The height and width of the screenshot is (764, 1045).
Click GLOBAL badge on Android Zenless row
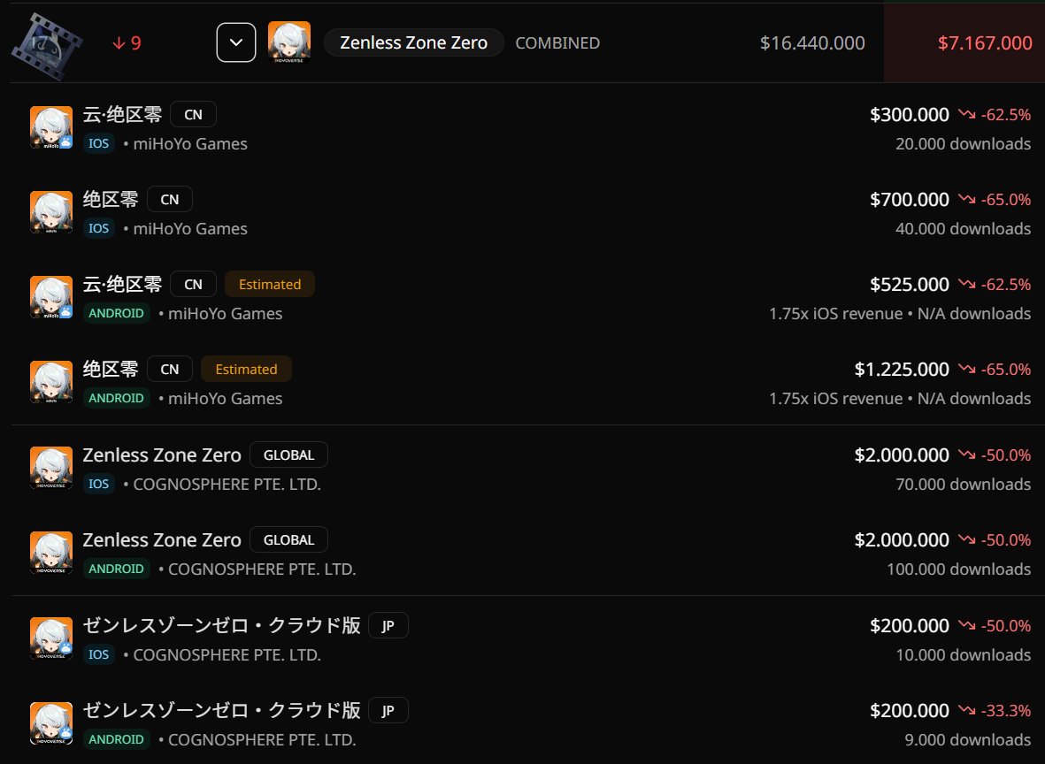click(x=288, y=539)
